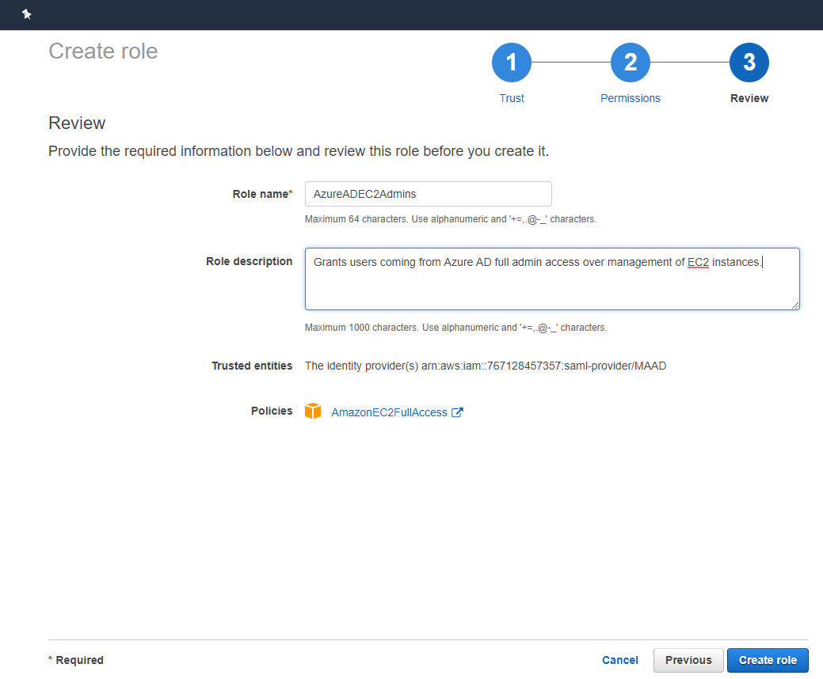Open the Permissions step label
Viewport: 823px width, 679px height.
[631, 98]
